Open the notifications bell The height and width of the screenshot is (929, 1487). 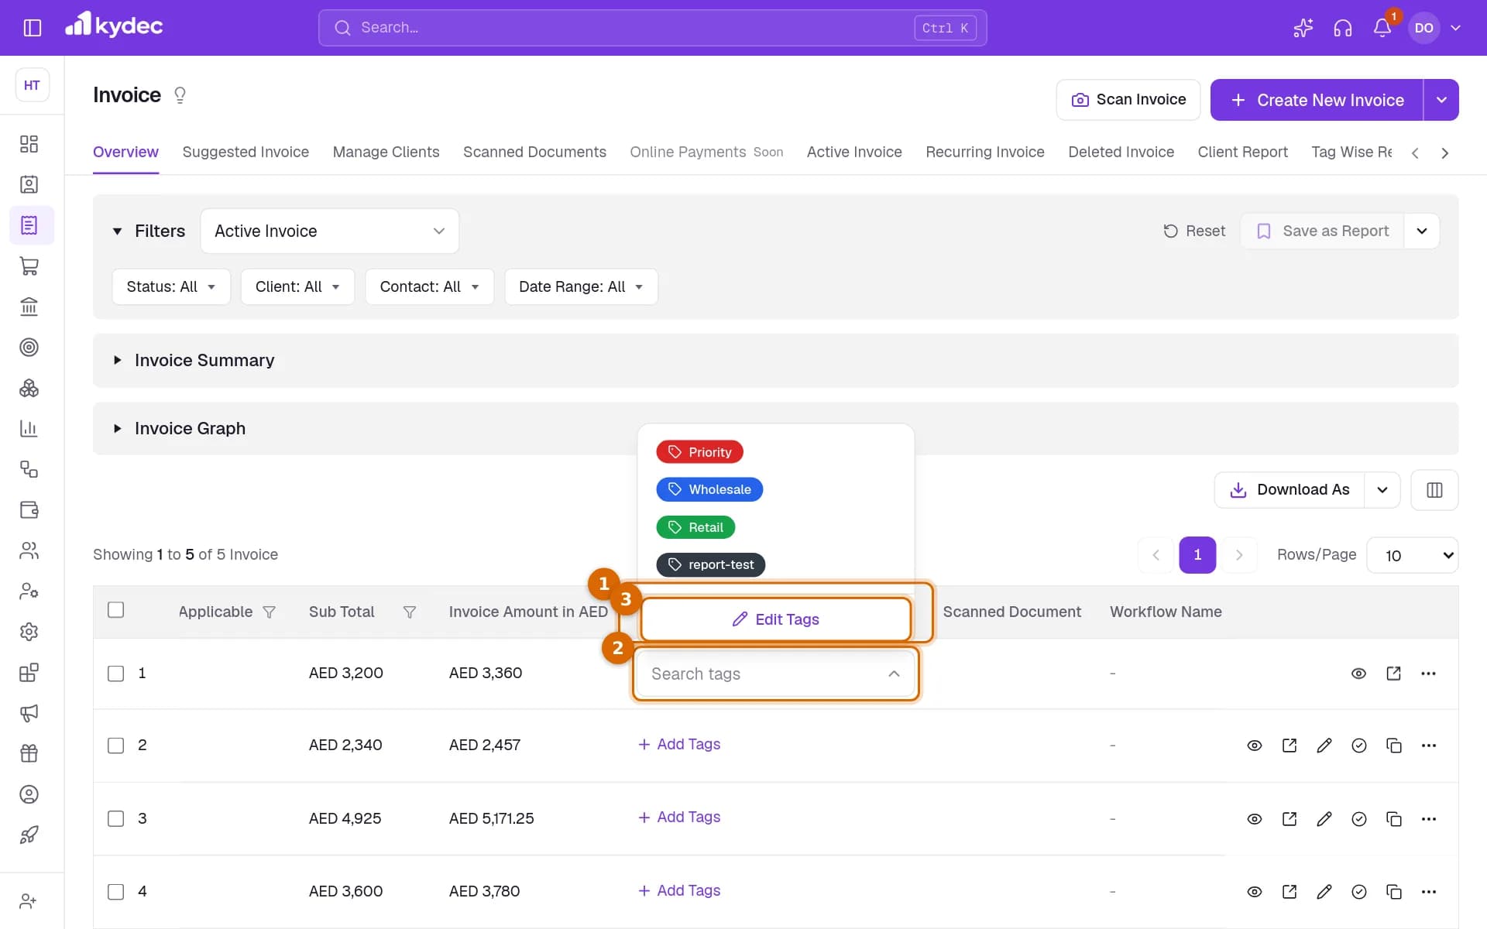(1382, 28)
